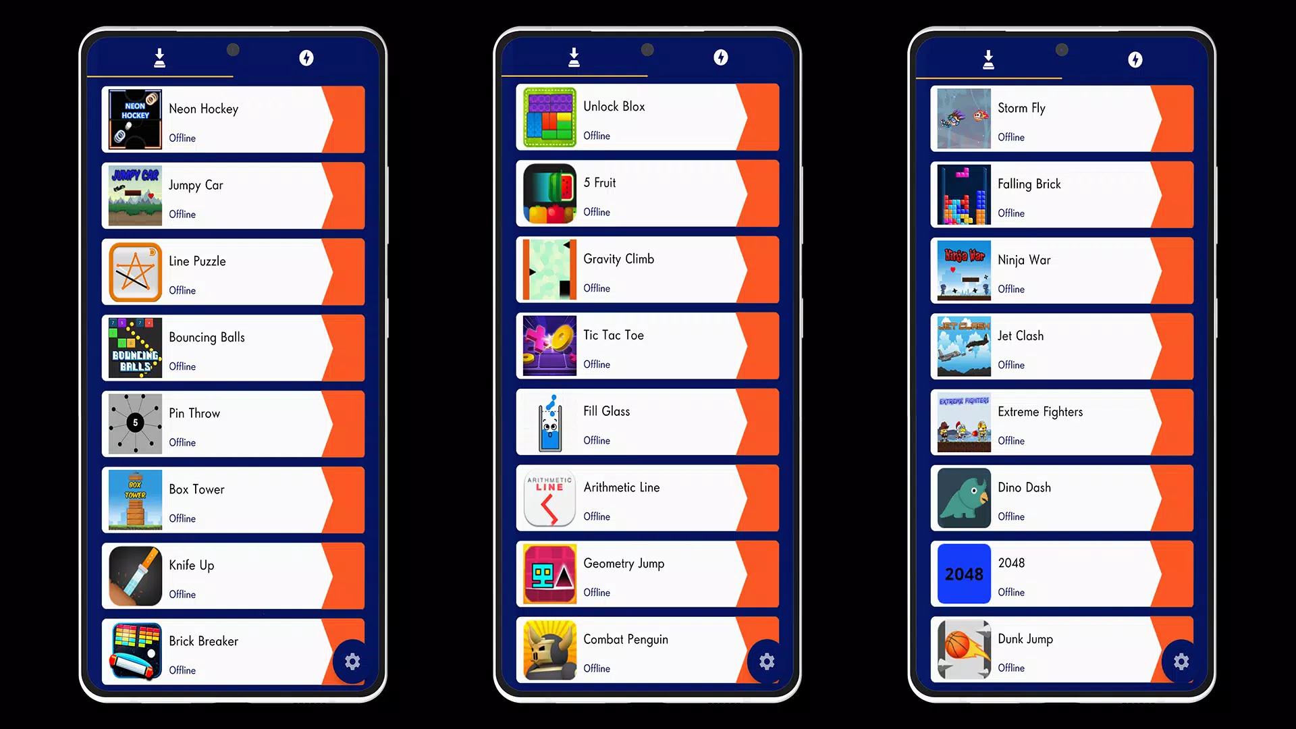The image size is (1296, 729).
Task: Open the Combat Penguin game
Action: [647, 650]
